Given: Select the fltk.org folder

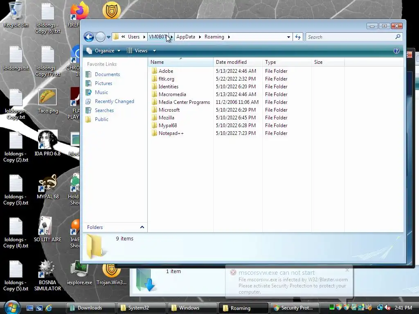Looking at the screenshot, I should point(166,79).
